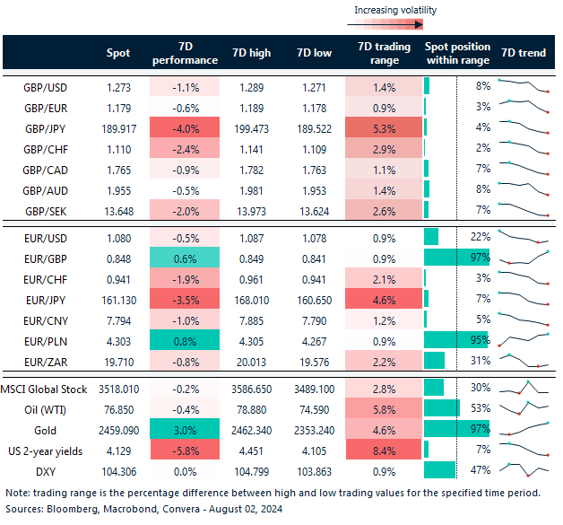
Task: Select the DXY 7D trend sparkline
Action: click(523, 468)
